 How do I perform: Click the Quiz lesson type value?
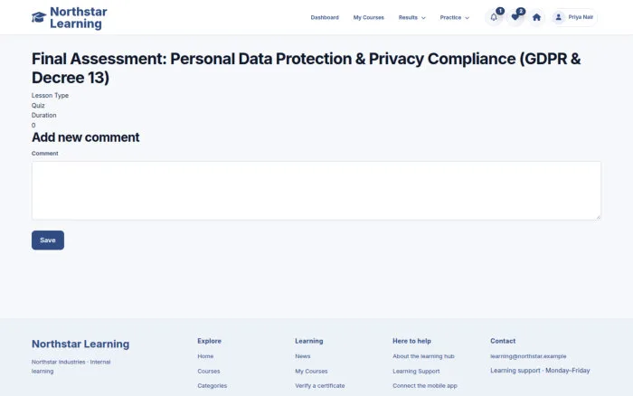(x=38, y=106)
